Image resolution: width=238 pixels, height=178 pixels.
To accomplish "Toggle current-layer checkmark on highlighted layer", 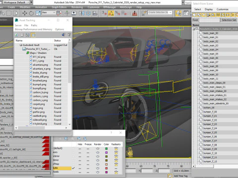I will pos(73,168).
